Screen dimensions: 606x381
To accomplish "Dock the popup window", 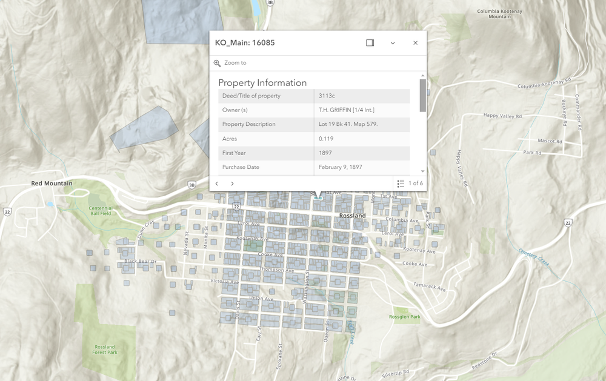I will click(x=370, y=43).
